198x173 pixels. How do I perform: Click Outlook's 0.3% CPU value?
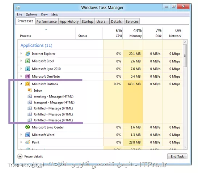click(117, 84)
